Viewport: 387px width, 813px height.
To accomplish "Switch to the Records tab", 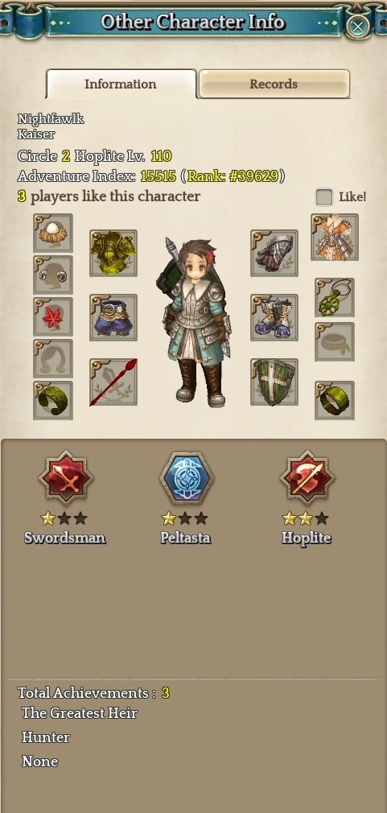I will pos(274,84).
